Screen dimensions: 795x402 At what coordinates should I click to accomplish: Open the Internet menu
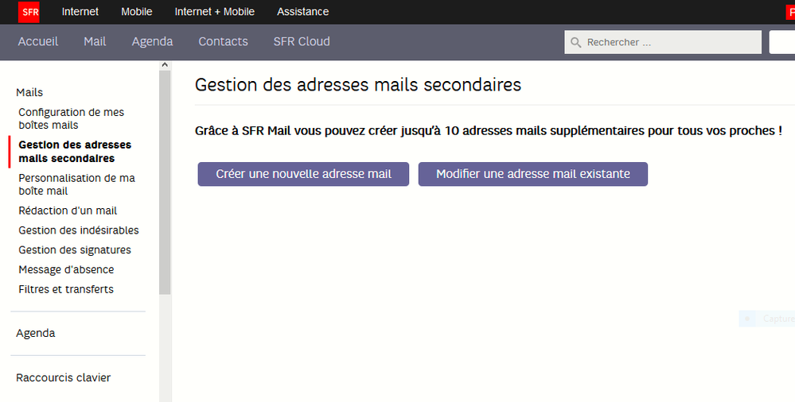80,12
